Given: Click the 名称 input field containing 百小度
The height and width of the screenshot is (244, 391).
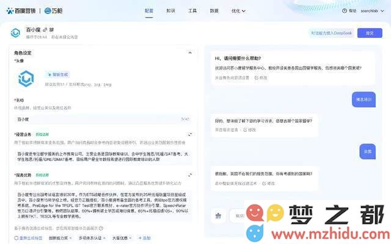Looking at the screenshot, I should [103, 120].
